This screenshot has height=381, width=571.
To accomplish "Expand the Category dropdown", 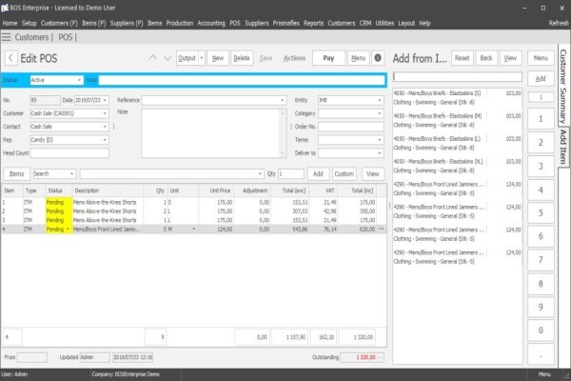I will click(380, 113).
